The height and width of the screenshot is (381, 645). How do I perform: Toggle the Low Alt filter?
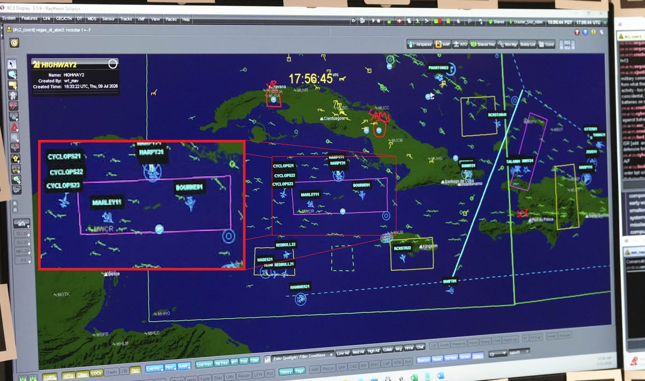click(x=343, y=353)
